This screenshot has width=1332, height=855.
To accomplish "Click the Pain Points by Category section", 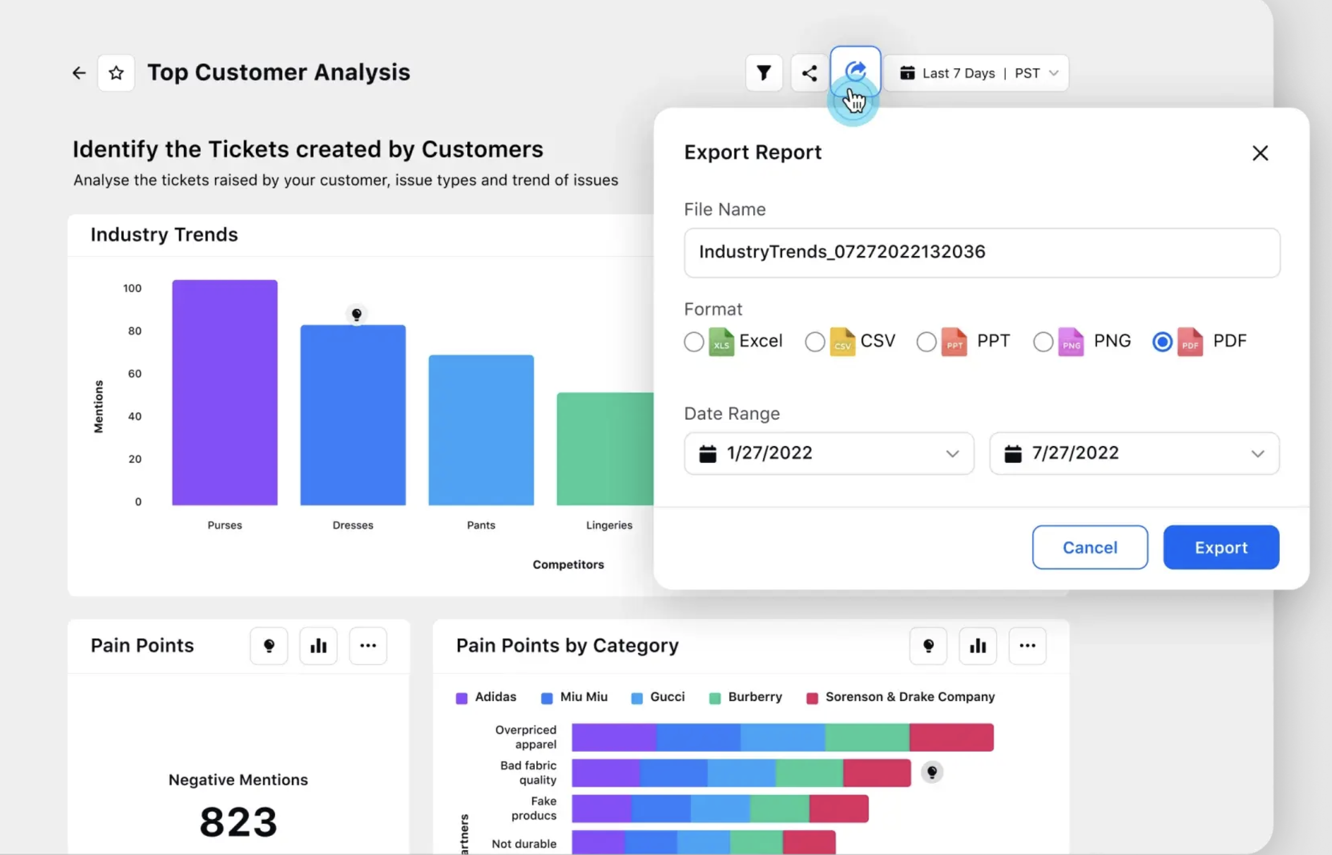I will [568, 646].
